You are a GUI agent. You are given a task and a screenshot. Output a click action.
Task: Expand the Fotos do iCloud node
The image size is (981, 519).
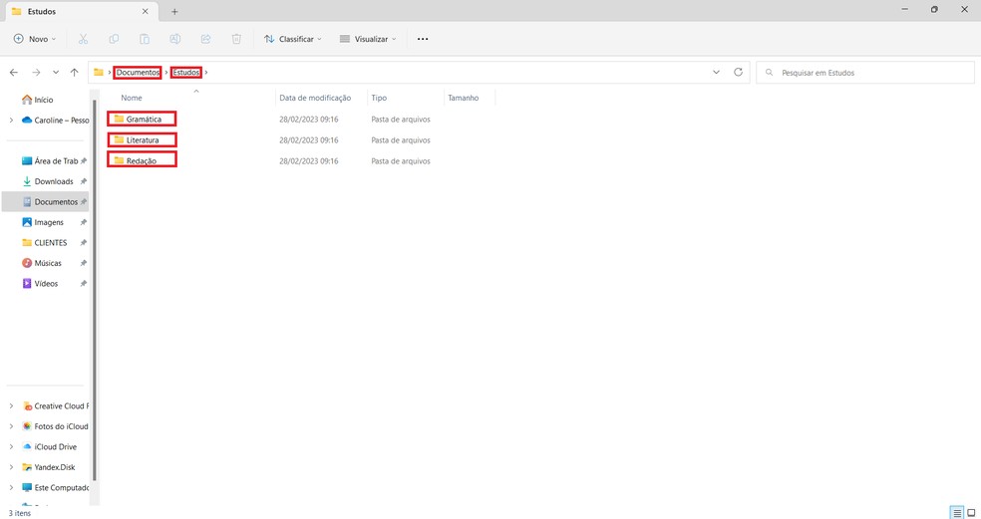coord(11,426)
